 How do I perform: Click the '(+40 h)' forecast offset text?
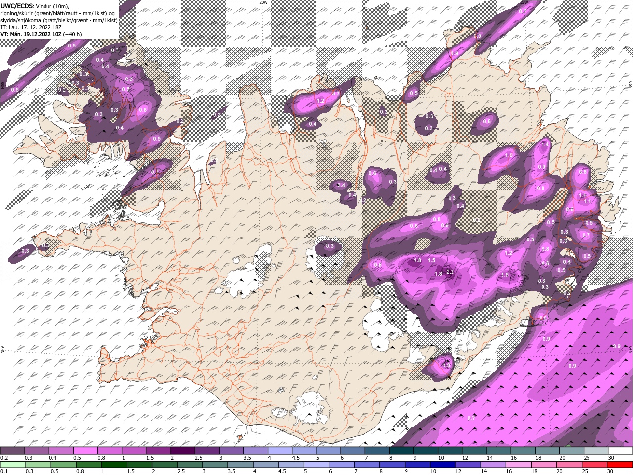click(x=72, y=34)
